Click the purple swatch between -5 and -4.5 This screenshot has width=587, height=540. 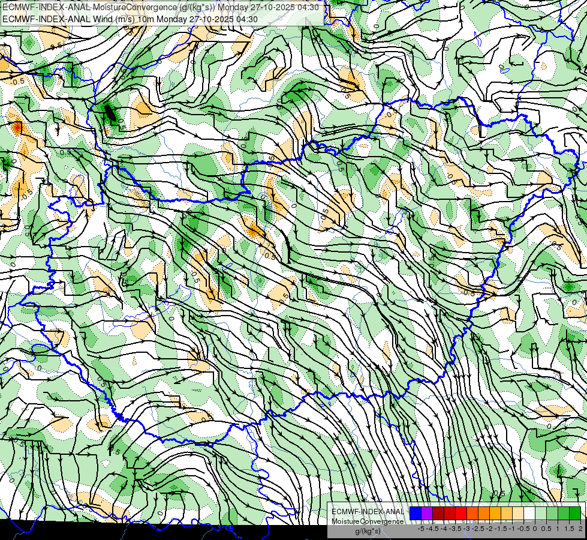[427, 514]
